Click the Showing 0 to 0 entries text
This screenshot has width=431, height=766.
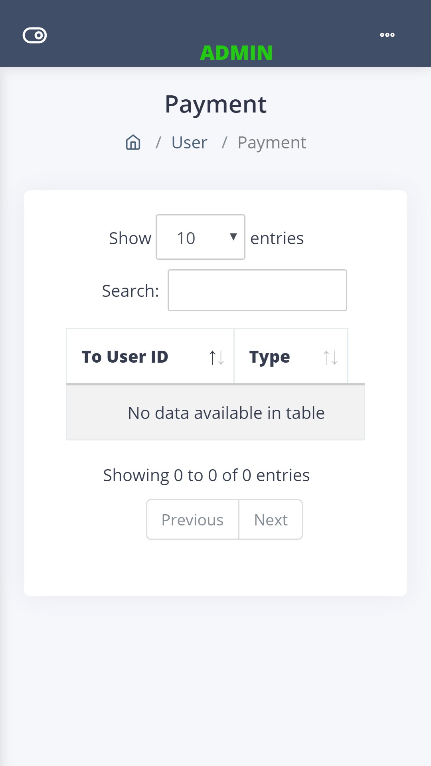tap(206, 475)
